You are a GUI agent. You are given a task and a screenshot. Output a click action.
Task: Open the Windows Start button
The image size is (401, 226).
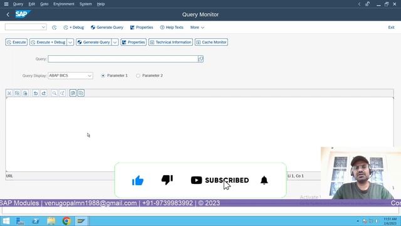[6, 221]
